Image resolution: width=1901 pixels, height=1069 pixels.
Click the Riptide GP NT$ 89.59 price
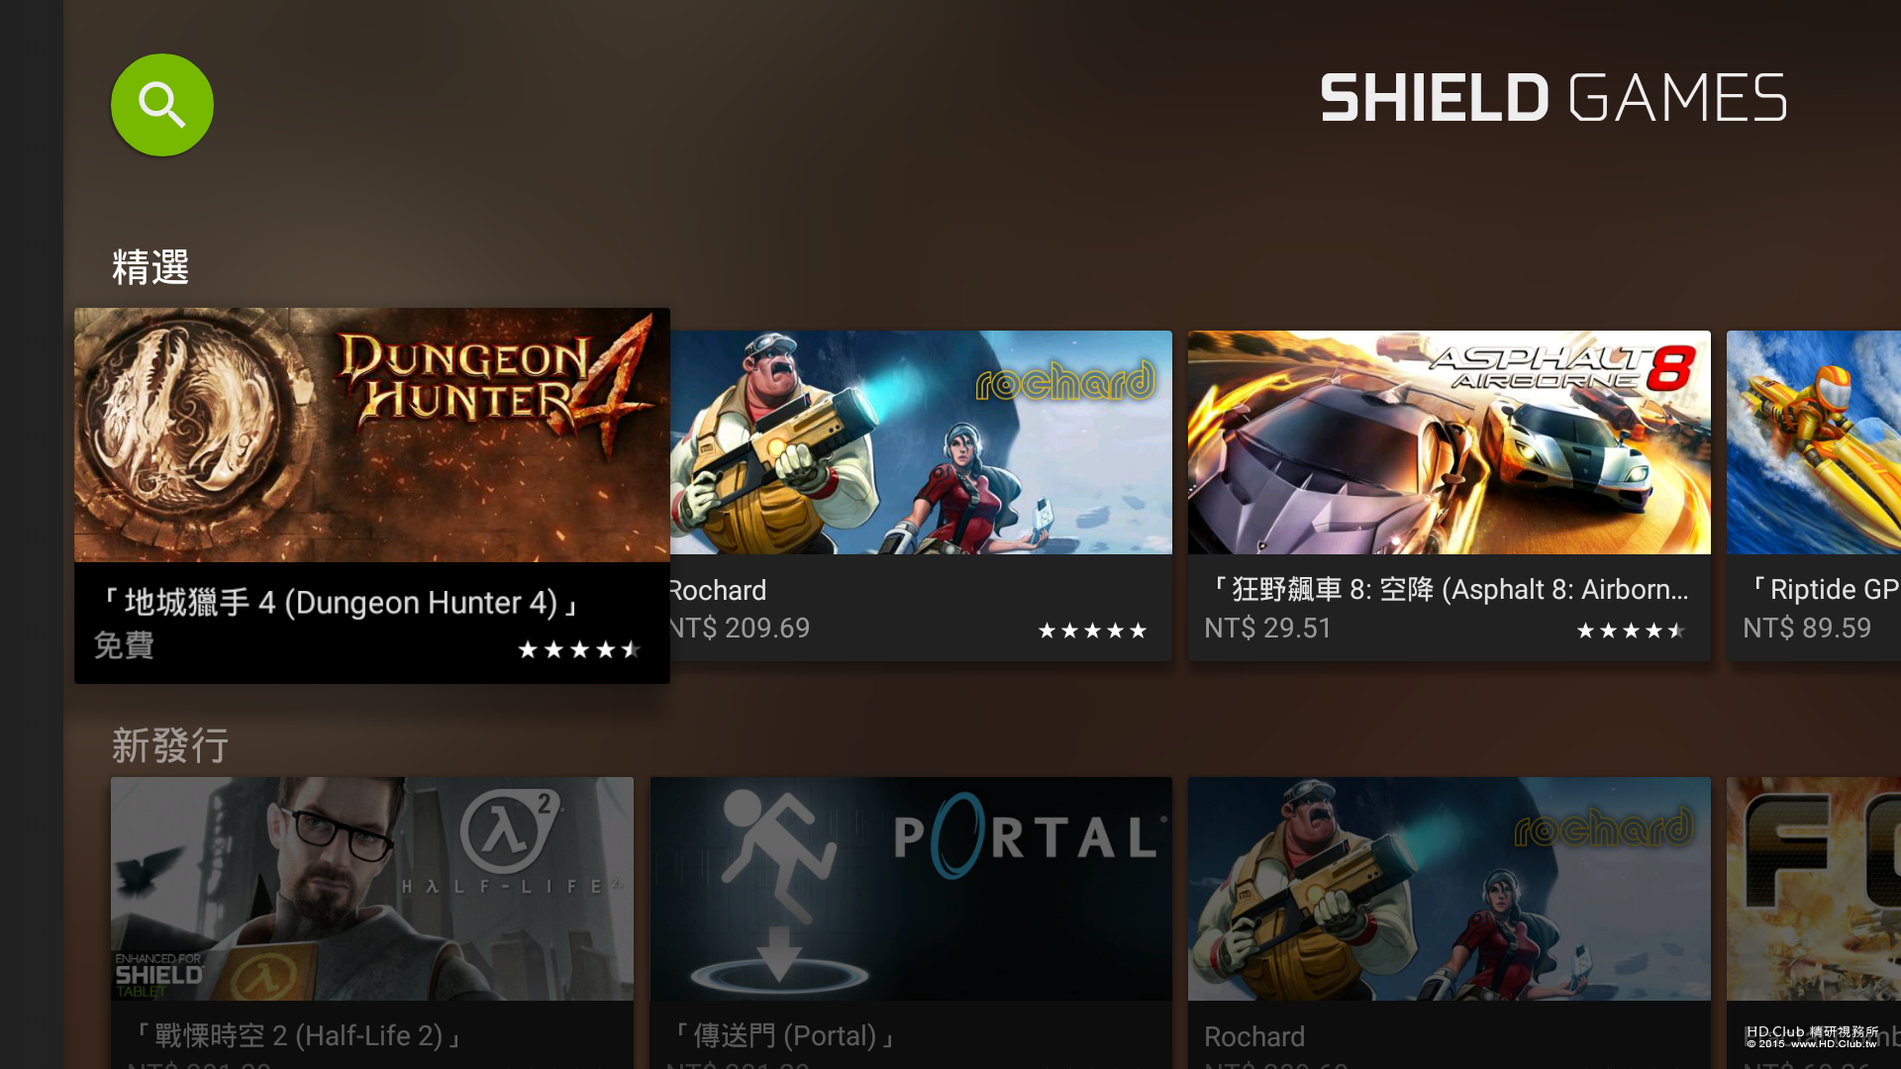pos(1807,629)
